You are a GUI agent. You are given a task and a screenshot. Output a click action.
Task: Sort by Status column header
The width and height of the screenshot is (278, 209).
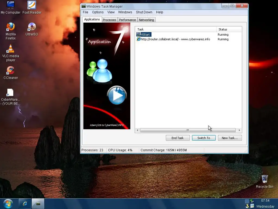pyautogui.click(x=229, y=29)
